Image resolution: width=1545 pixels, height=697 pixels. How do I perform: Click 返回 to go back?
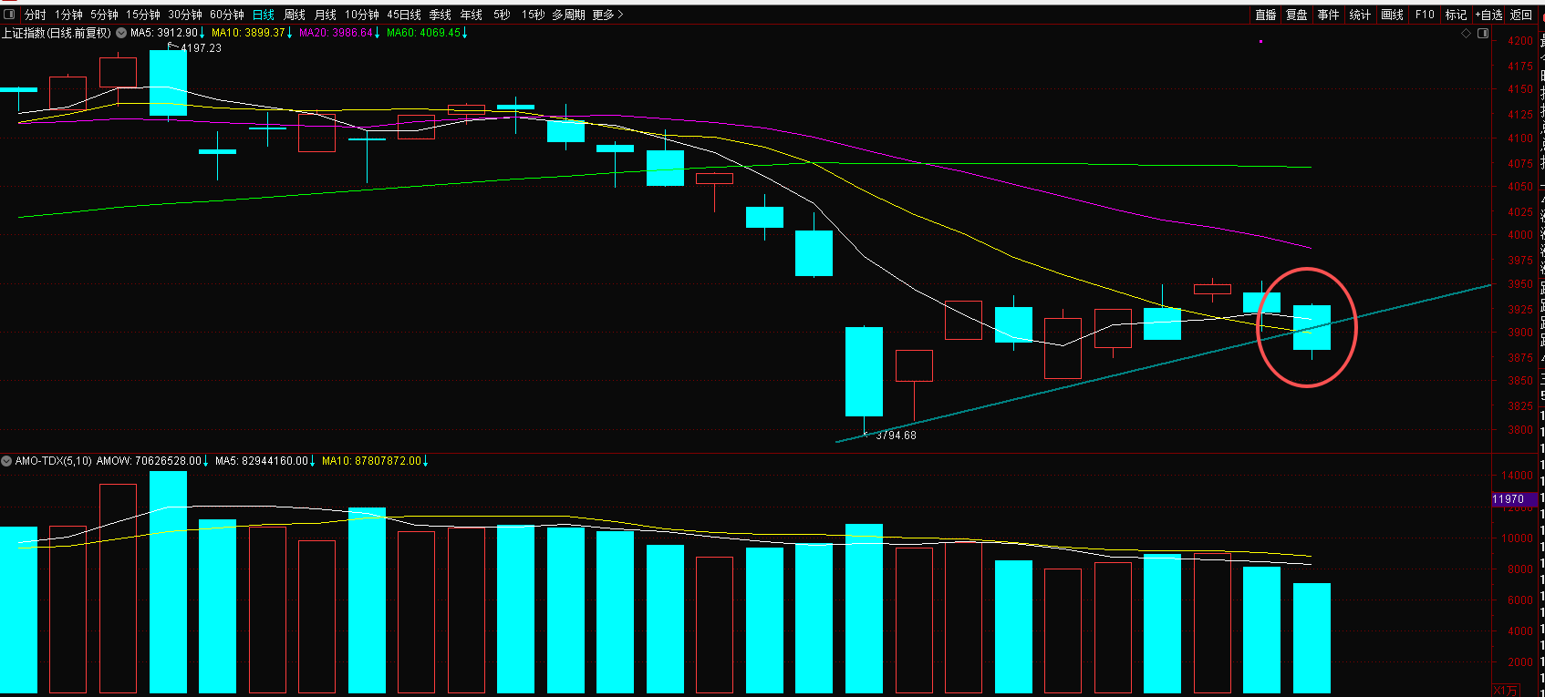pos(1521,15)
